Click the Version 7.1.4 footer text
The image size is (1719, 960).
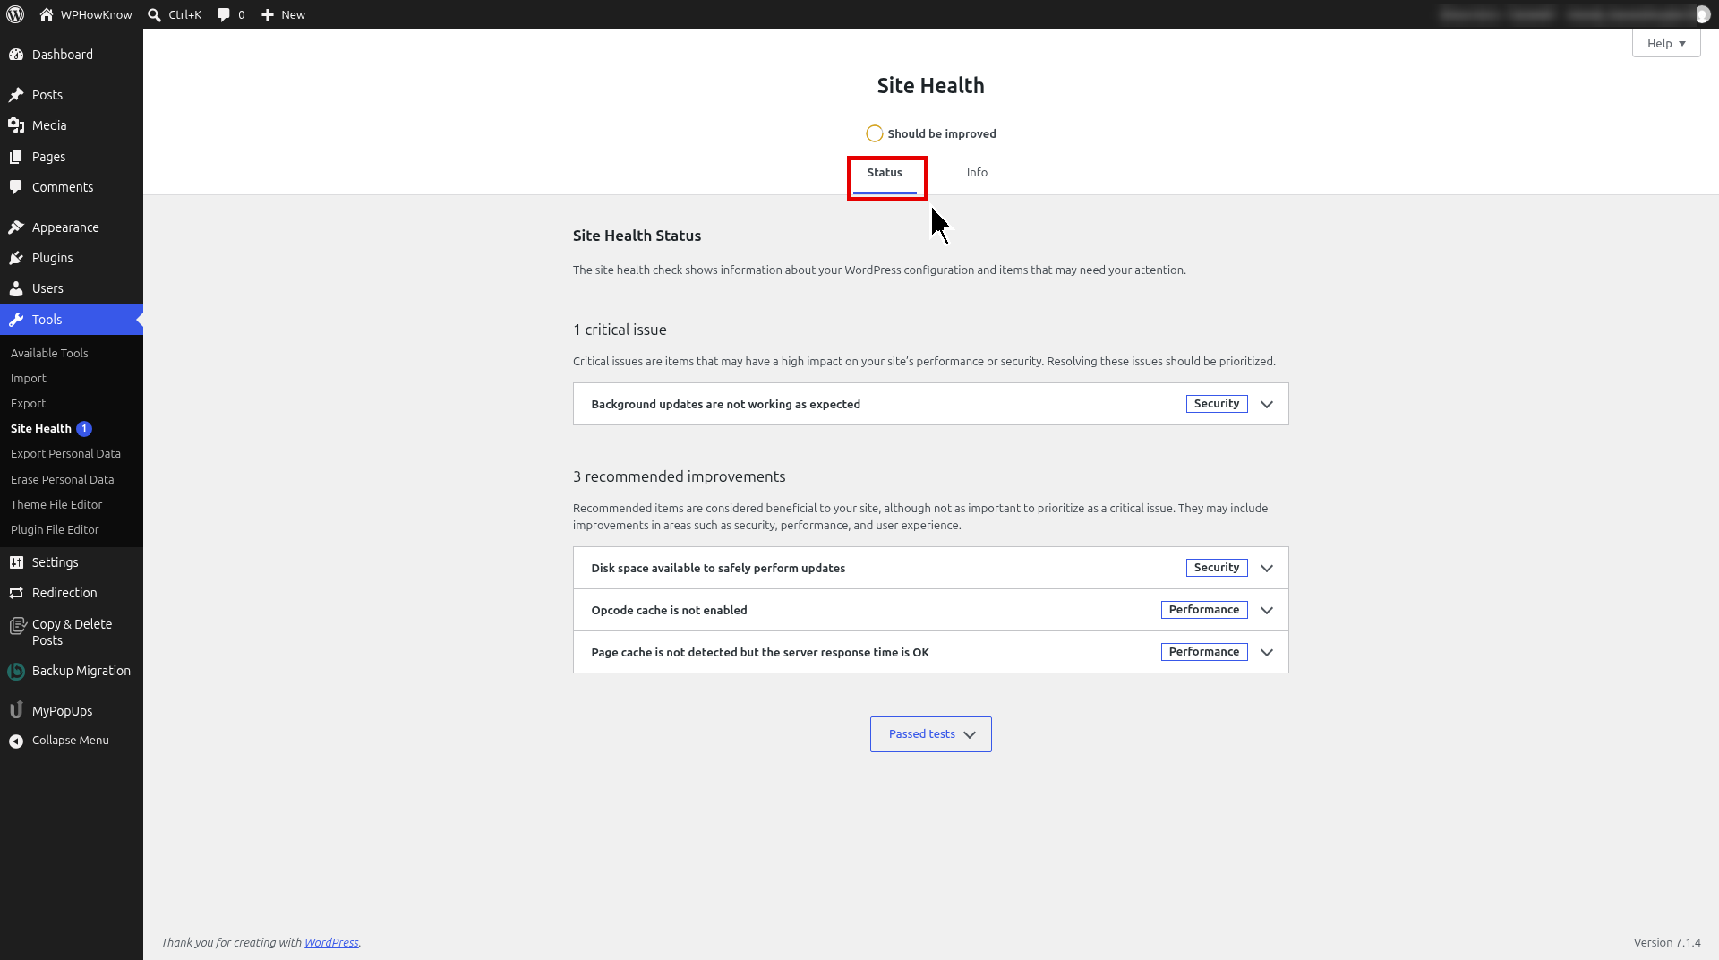pyautogui.click(x=1667, y=942)
